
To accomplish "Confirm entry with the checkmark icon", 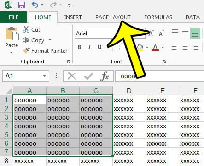I will click(88, 76).
